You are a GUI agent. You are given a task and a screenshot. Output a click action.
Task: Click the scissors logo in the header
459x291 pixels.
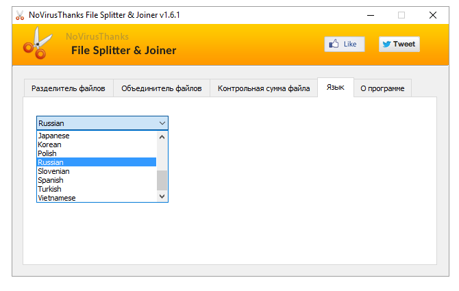pos(33,45)
